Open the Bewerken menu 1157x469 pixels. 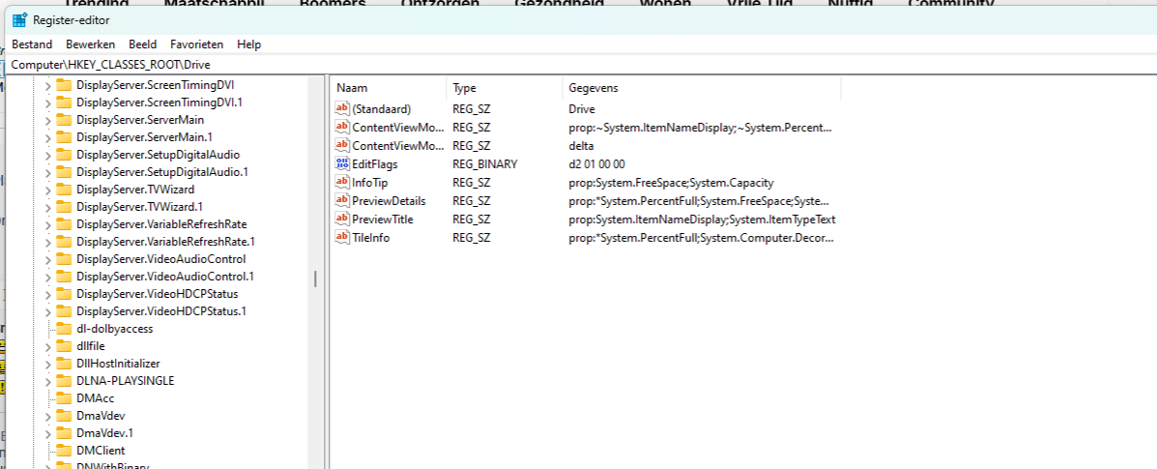click(x=90, y=44)
